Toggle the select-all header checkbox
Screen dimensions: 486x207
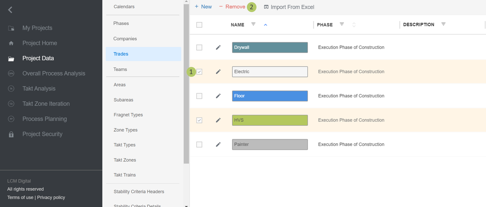tap(199, 25)
